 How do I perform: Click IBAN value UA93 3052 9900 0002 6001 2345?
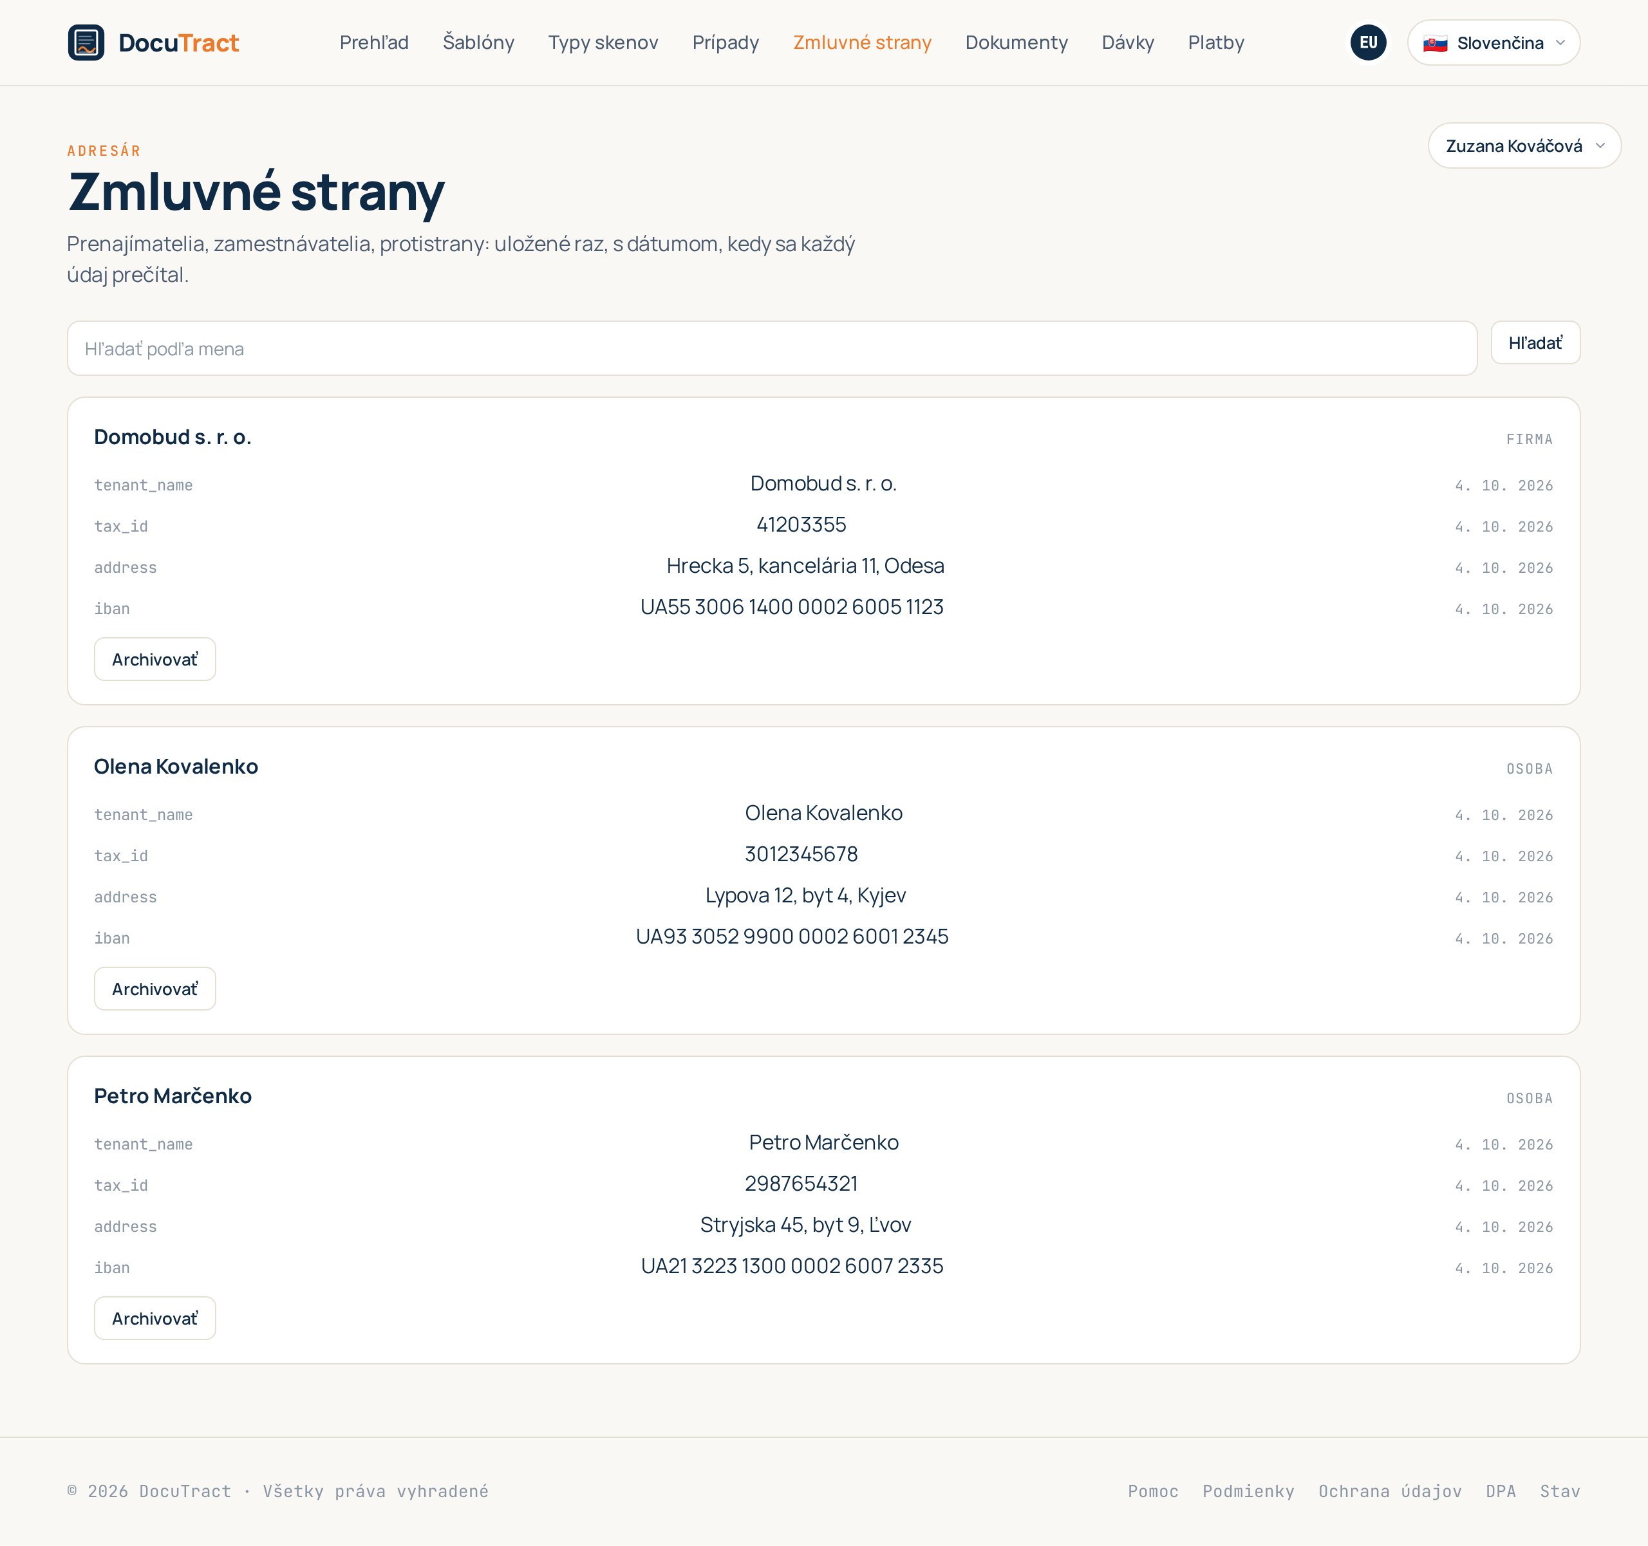coord(792,936)
